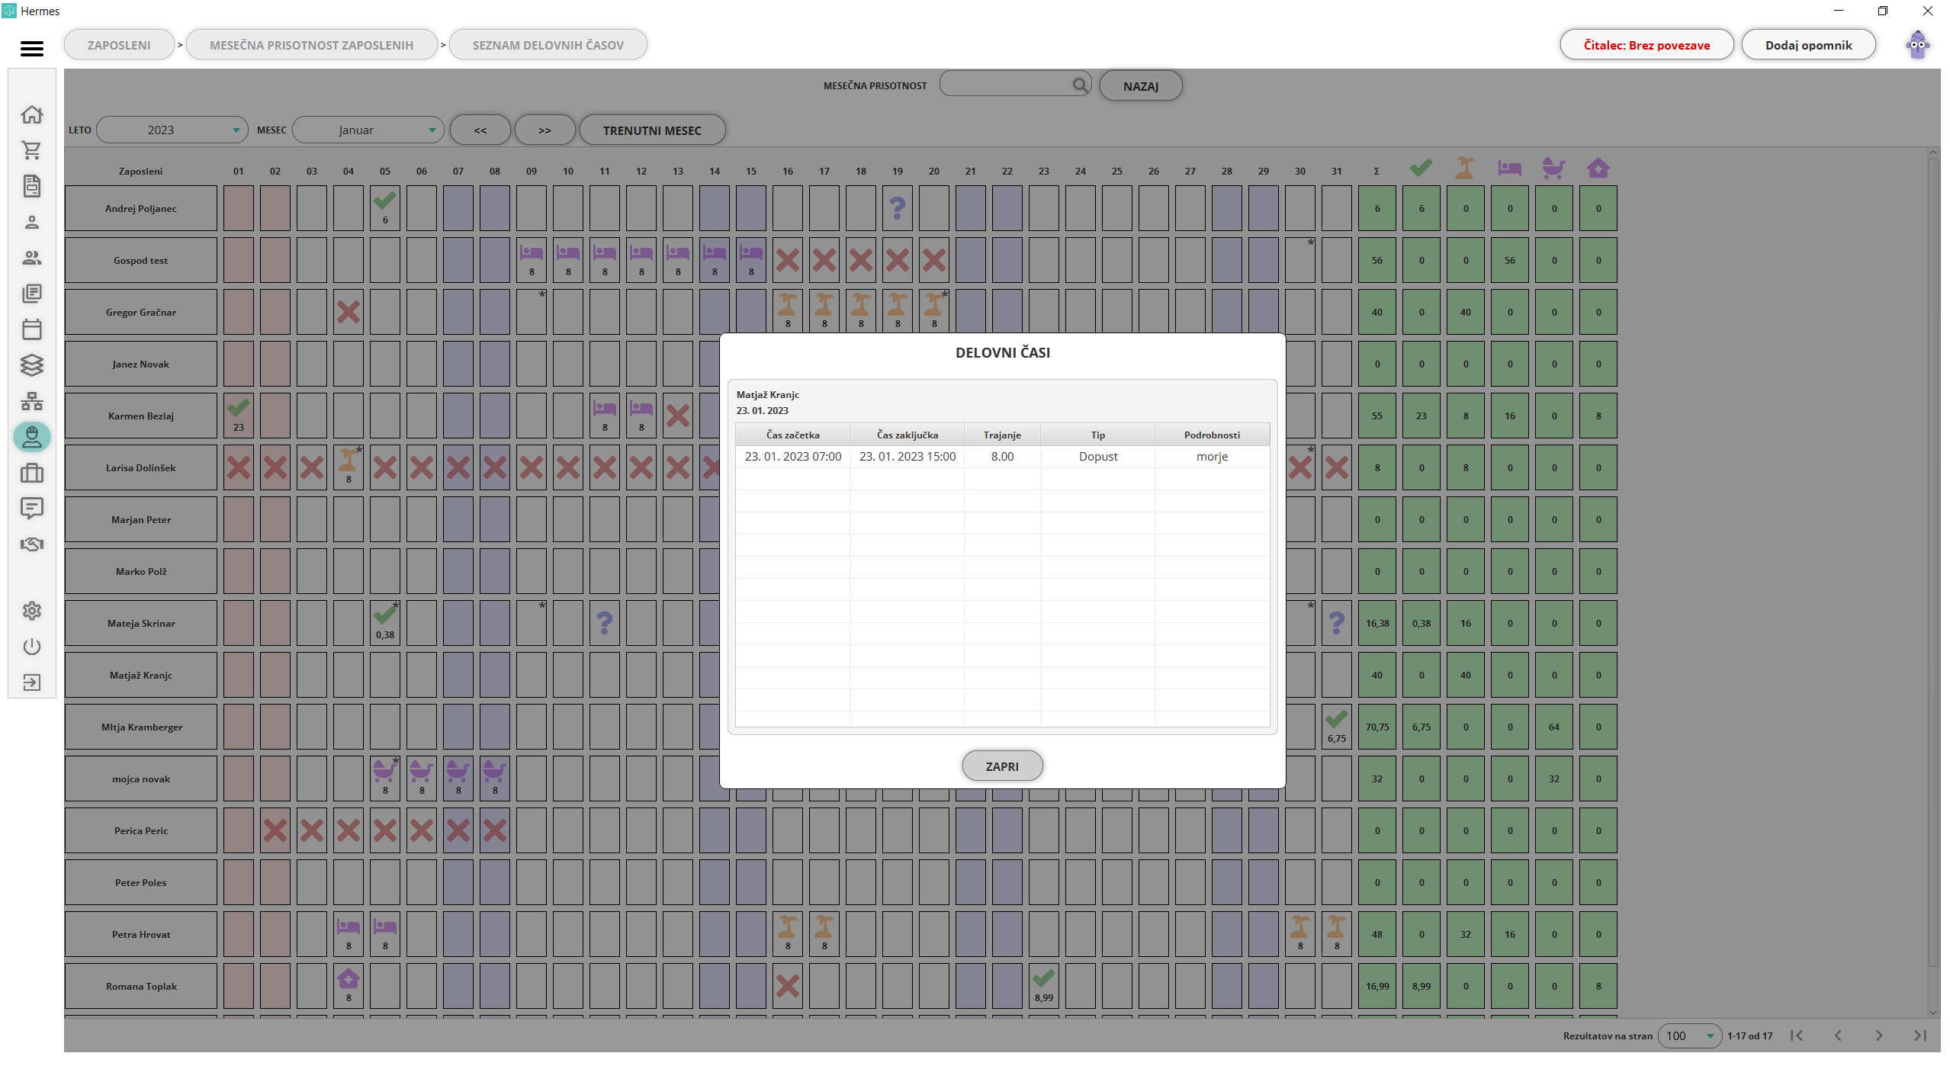Click red X on Gregor Gračnar day 04
Viewport: 1950px width, 1066px height.
[349, 312]
